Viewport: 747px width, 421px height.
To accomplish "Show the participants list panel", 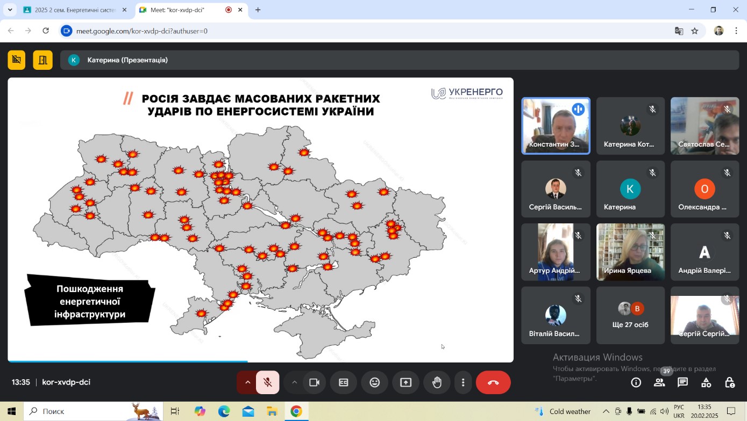I will click(659, 382).
